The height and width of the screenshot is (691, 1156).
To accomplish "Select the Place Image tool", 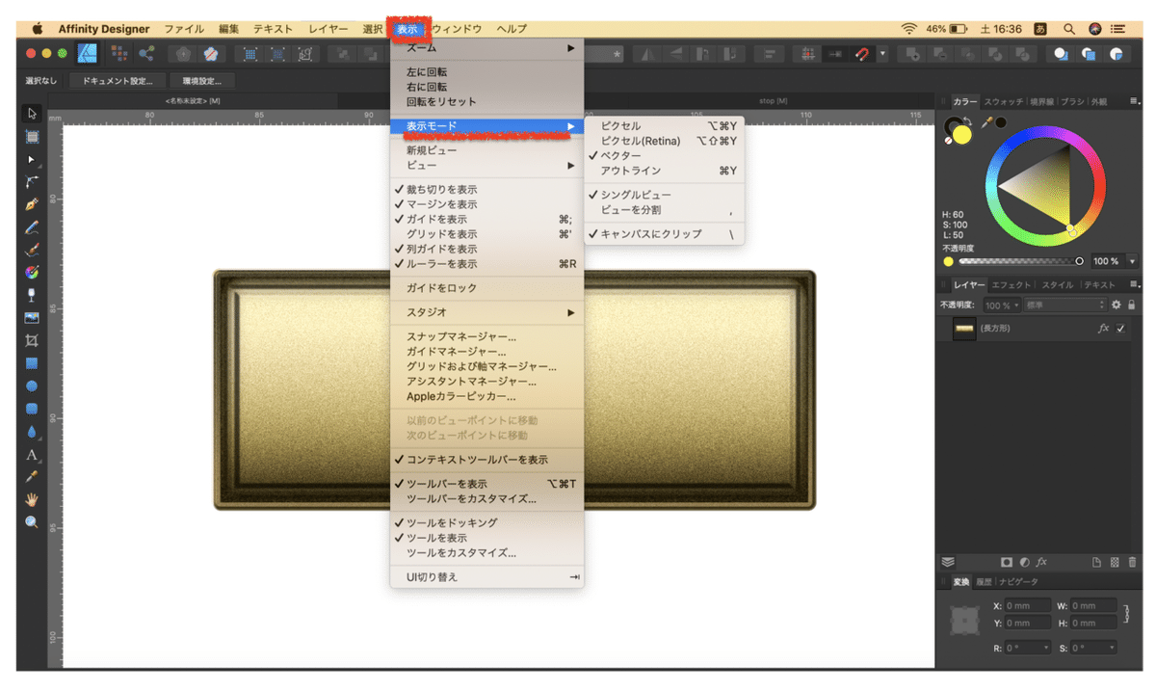I will (x=32, y=318).
